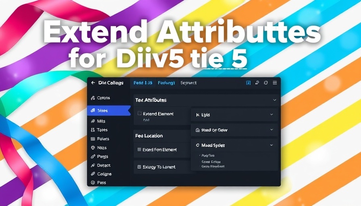Collapse the Moad Spyles chevron
Screen dimensions: 361x206
tap(272, 145)
